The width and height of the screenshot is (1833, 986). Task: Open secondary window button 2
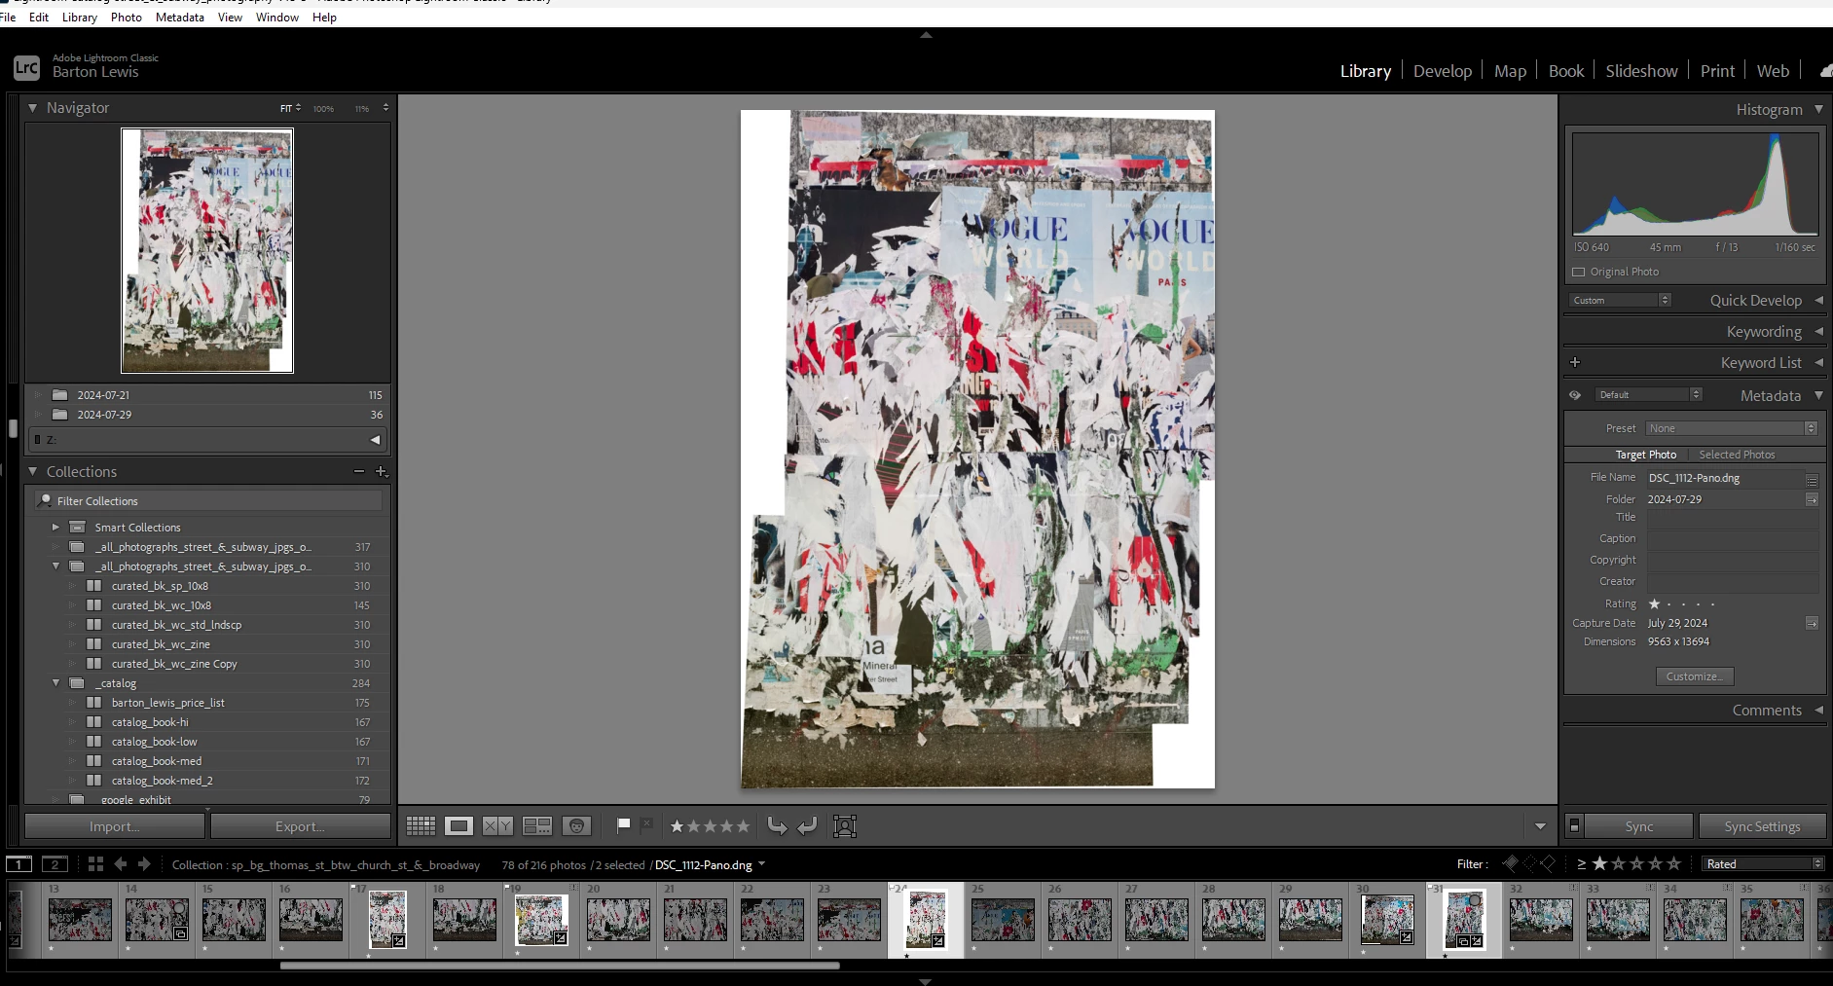[x=55, y=864]
